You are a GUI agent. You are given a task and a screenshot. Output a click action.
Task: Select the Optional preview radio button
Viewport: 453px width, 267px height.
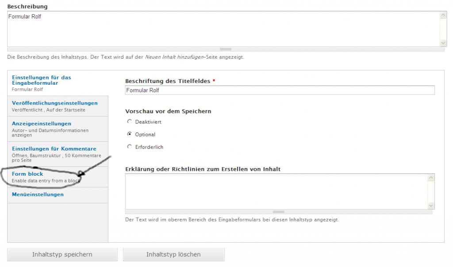pos(129,134)
